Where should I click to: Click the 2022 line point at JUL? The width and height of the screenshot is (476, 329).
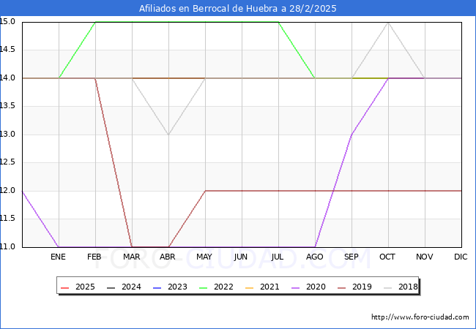pos(279,22)
